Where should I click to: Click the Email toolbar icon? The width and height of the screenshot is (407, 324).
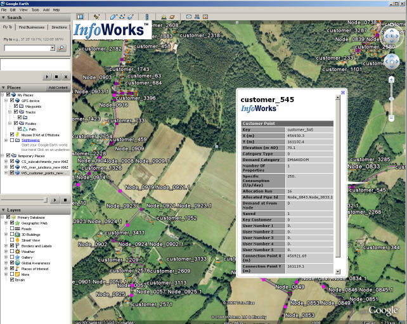click(x=189, y=17)
